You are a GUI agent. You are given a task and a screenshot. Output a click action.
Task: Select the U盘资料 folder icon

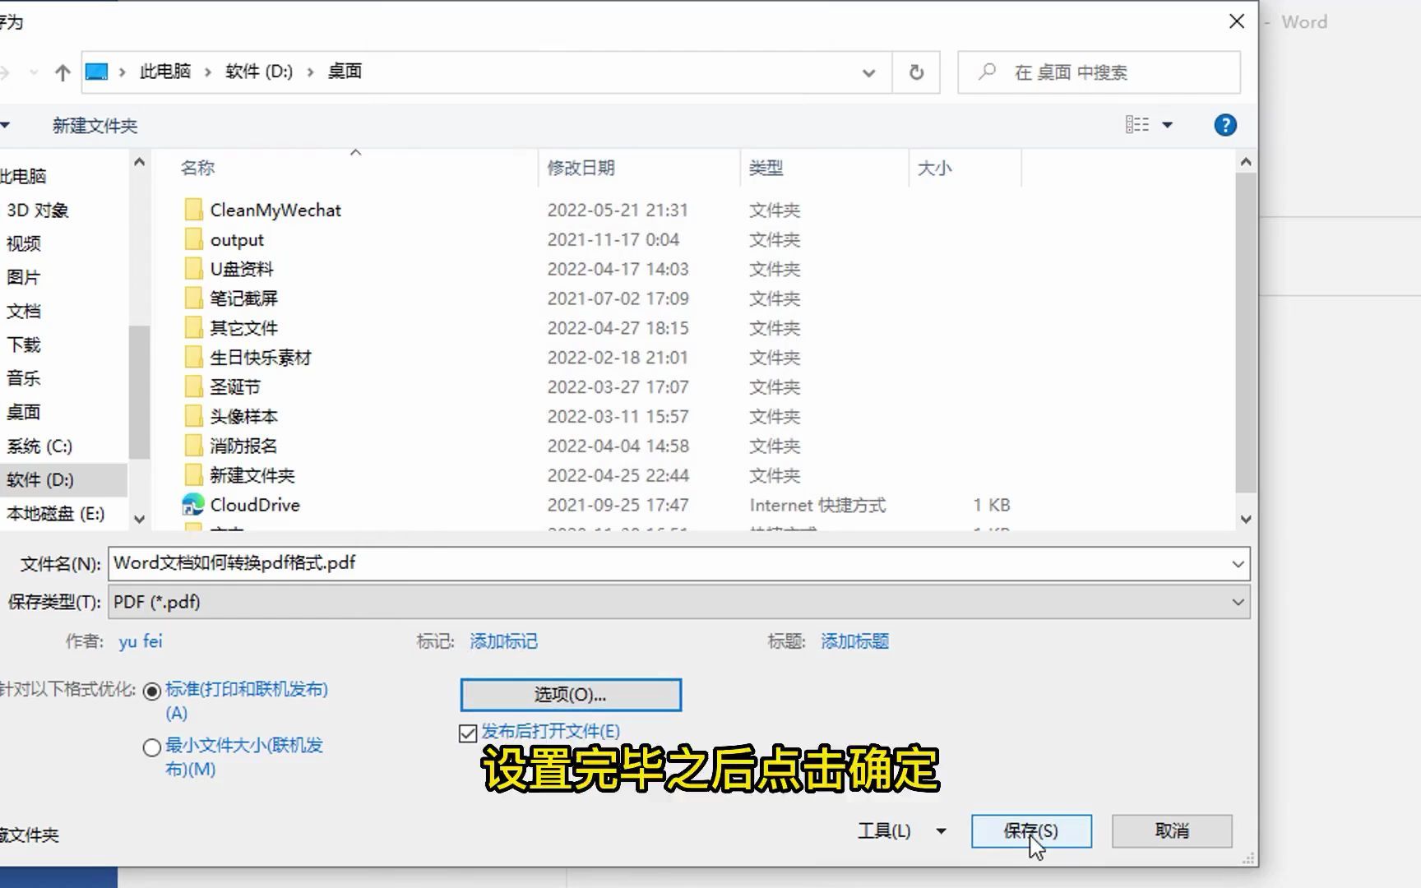[x=193, y=269]
